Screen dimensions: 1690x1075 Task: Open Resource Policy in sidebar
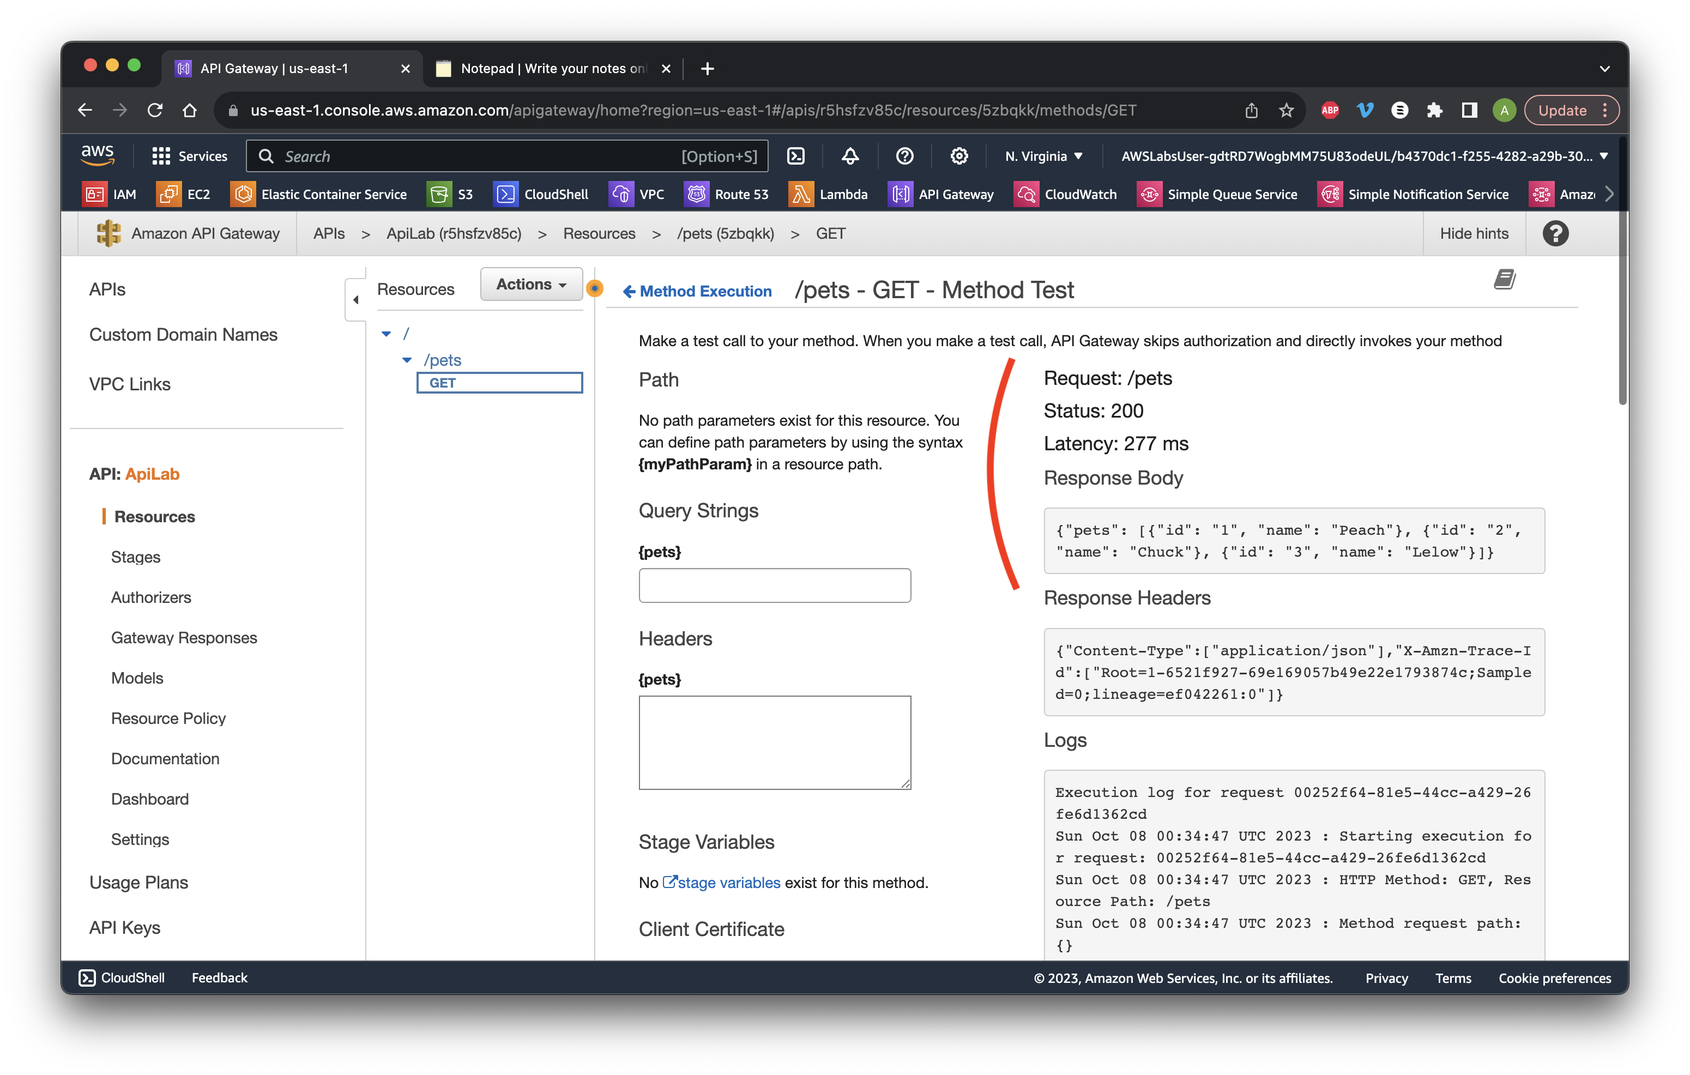(x=168, y=718)
